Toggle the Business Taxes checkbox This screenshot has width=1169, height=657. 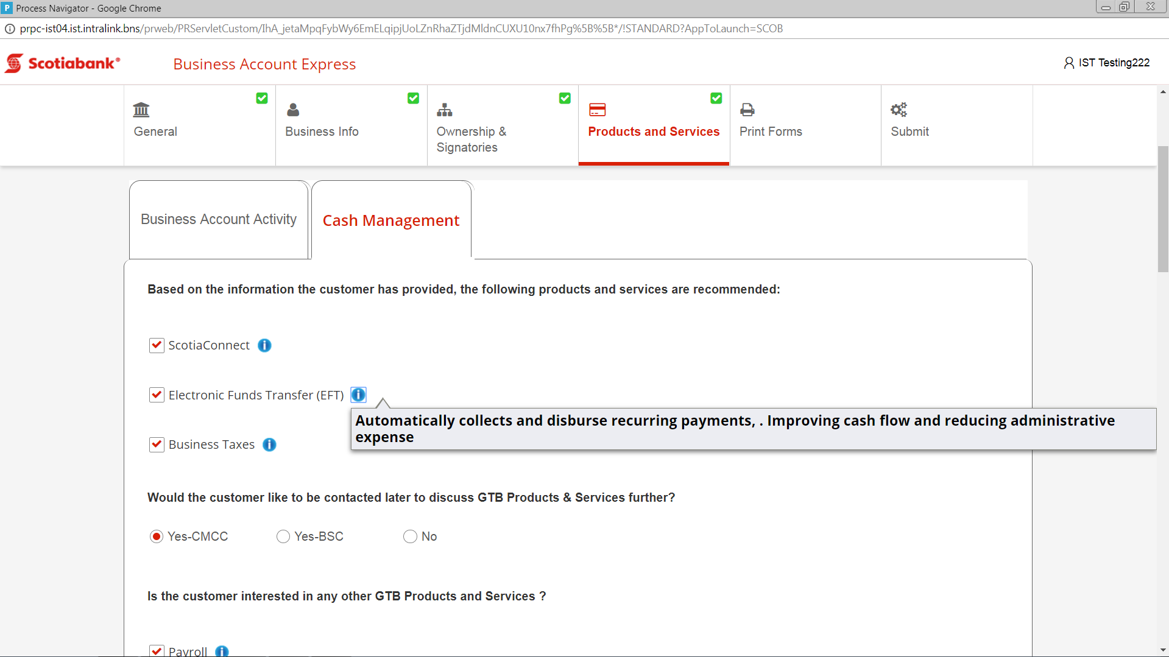click(x=157, y=444)
